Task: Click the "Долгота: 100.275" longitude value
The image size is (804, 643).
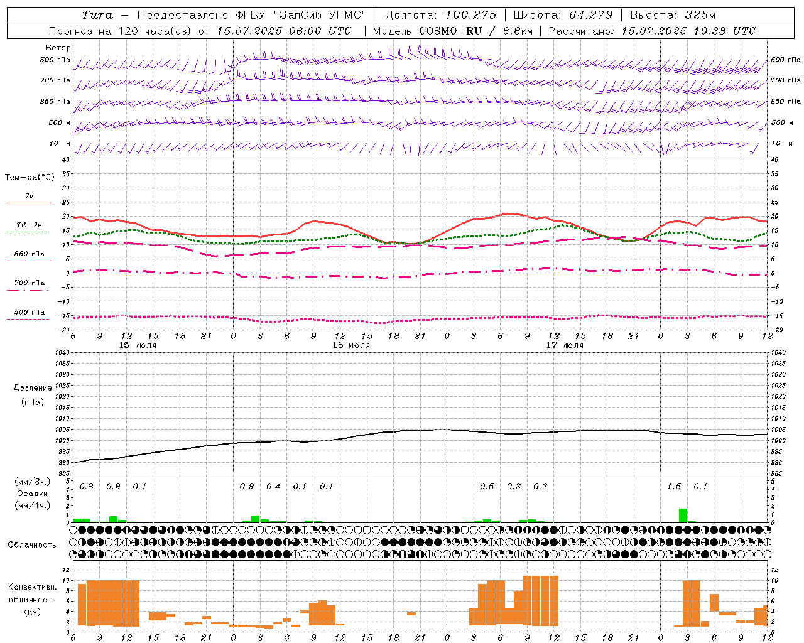Action: (x=440, y=15)
